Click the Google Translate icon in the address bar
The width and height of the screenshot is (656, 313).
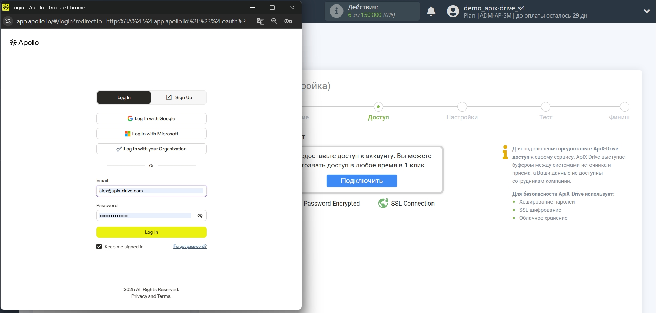tap(260, 21)
